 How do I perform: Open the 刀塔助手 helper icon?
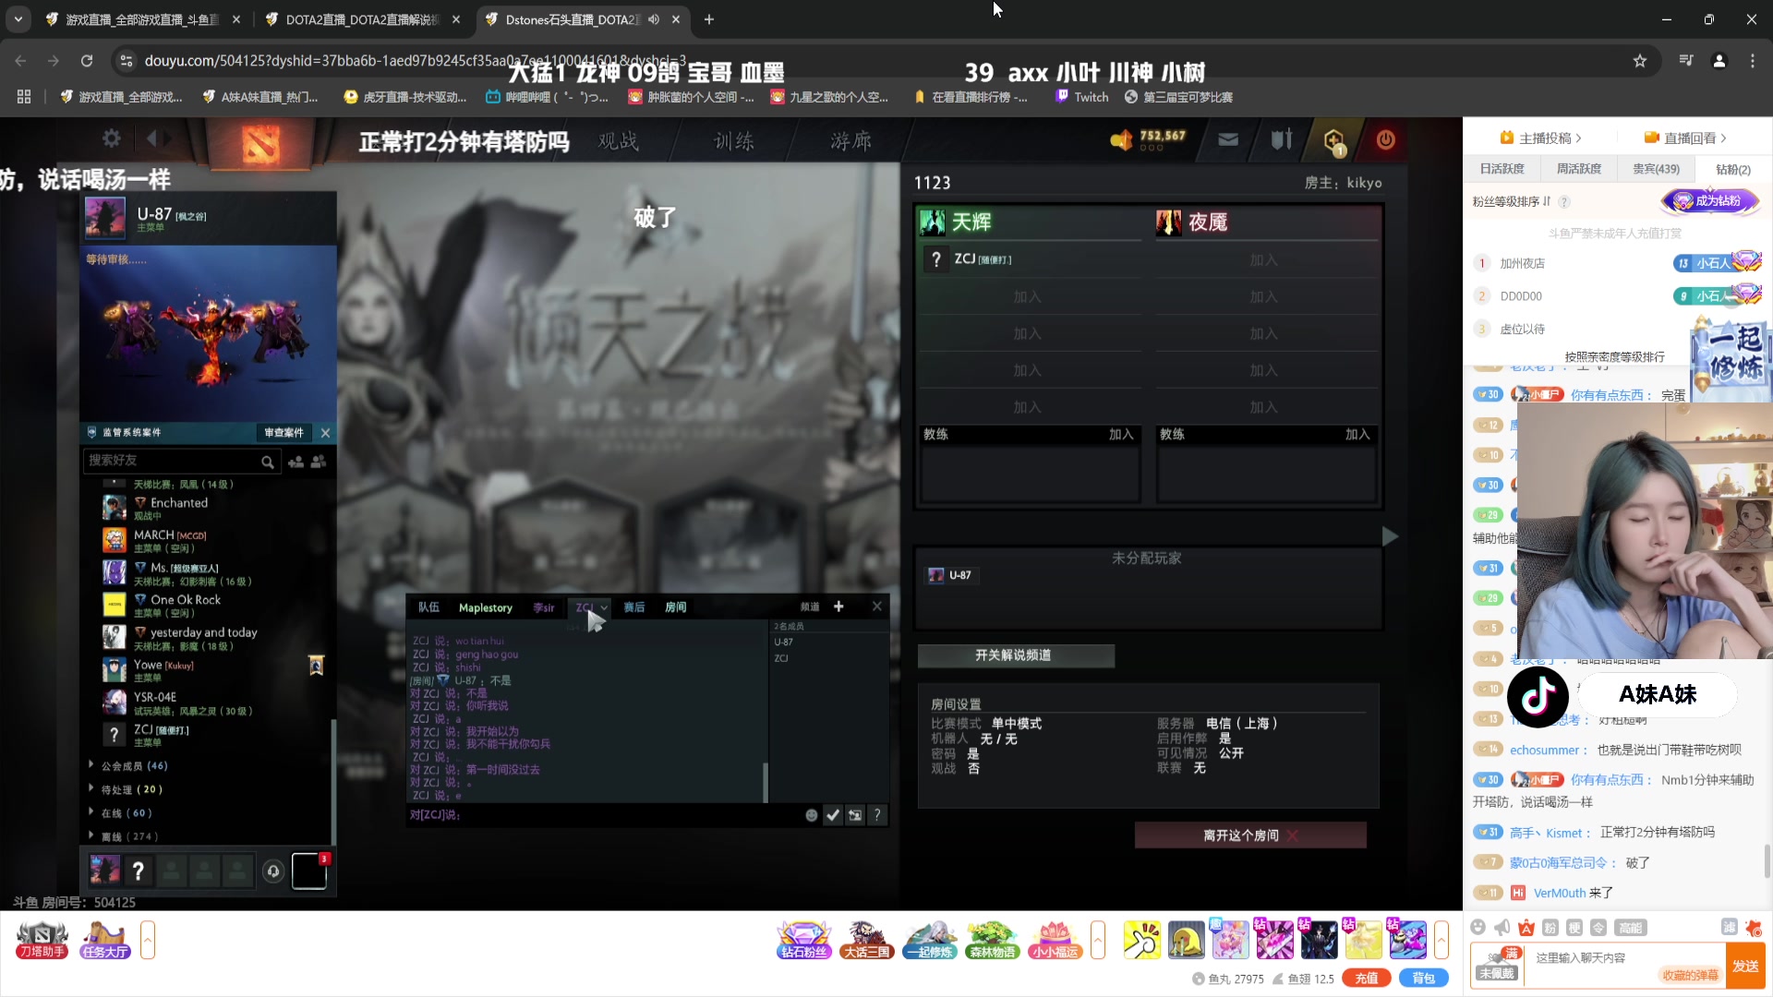click(41, 938)
